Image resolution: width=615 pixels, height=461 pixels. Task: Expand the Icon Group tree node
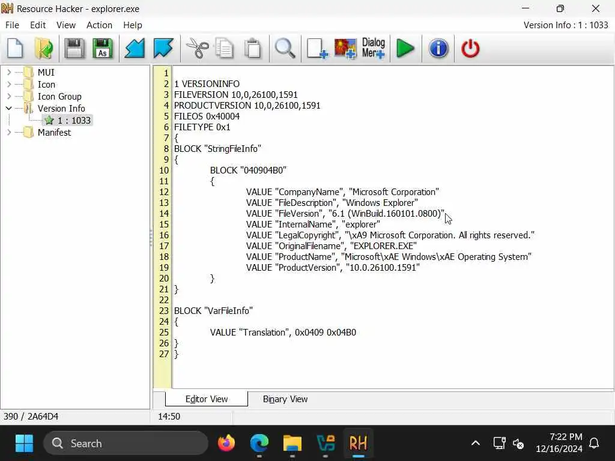[9, 96]
